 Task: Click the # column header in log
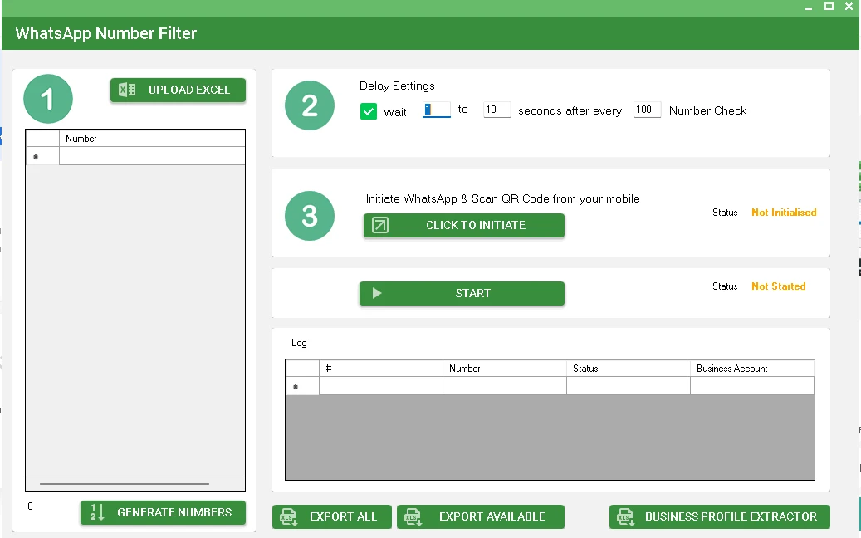point(380,368)
